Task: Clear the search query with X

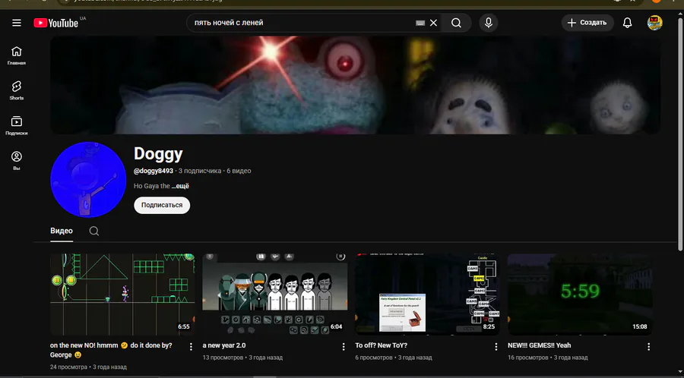Action: [x=433, y=23]
